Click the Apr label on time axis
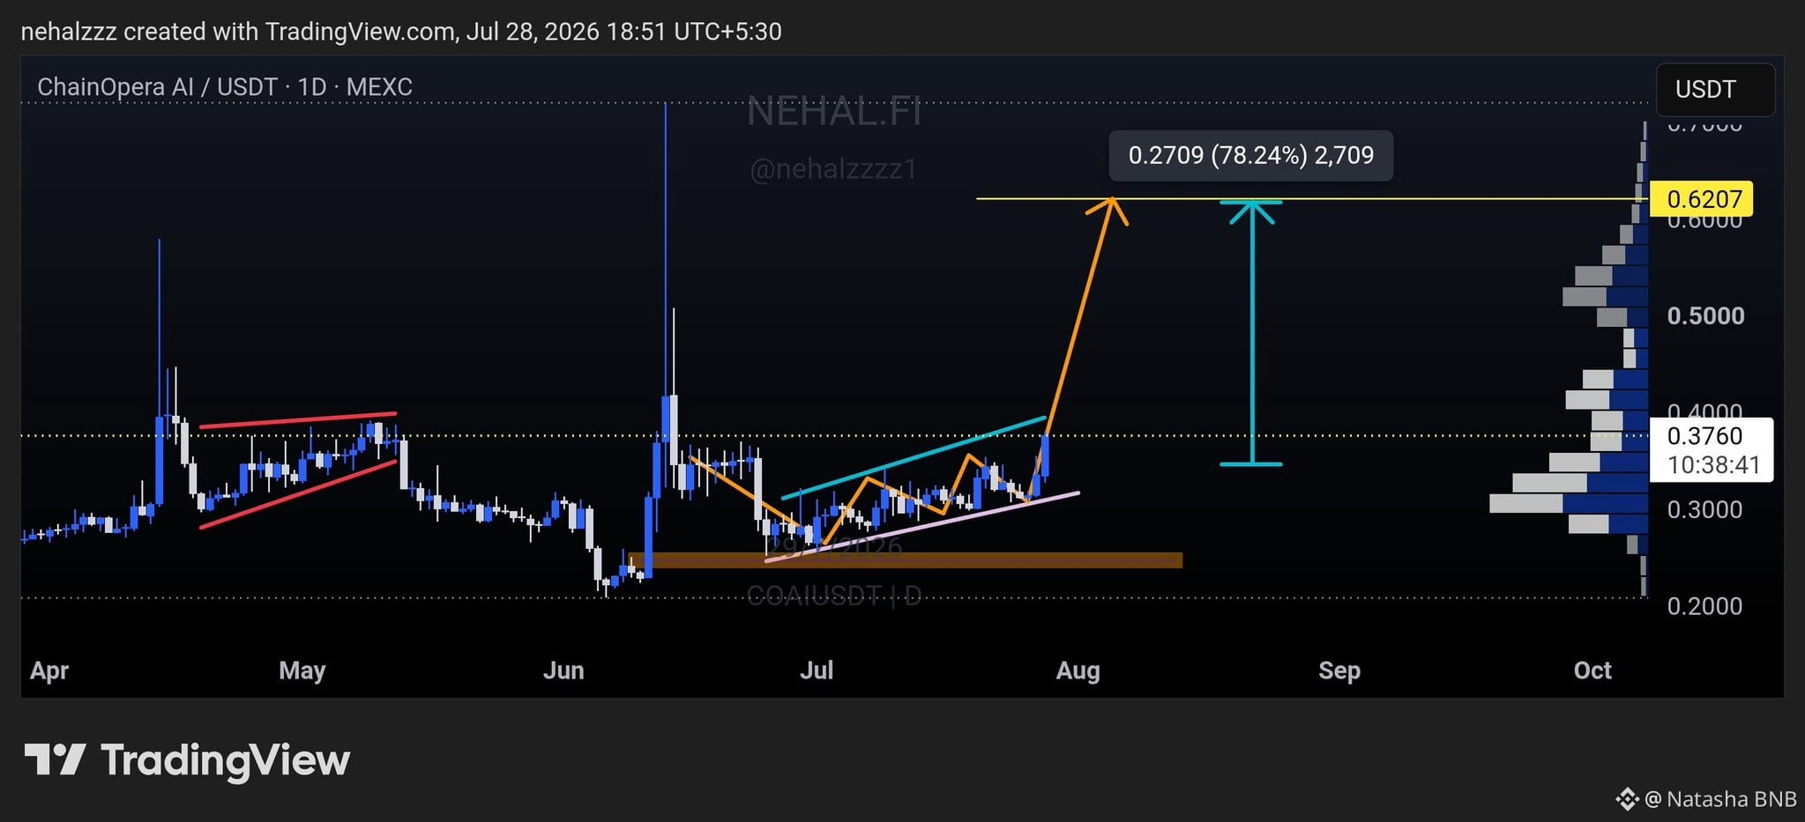 tap(49, 670)
